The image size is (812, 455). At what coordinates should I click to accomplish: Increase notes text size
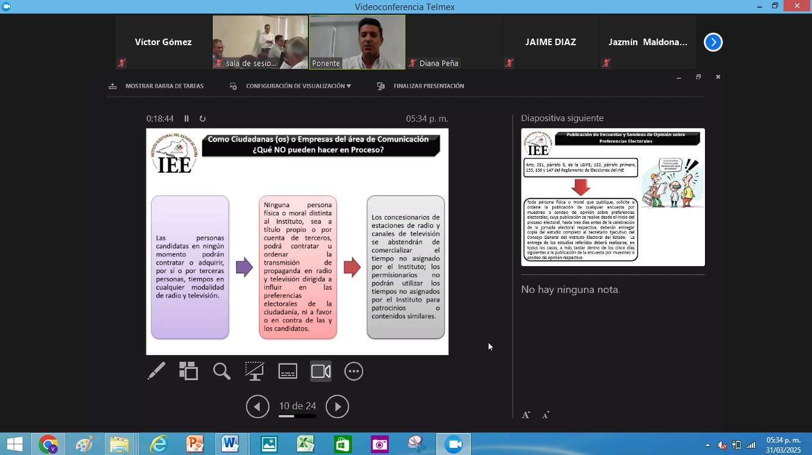(x=526, y=415)
